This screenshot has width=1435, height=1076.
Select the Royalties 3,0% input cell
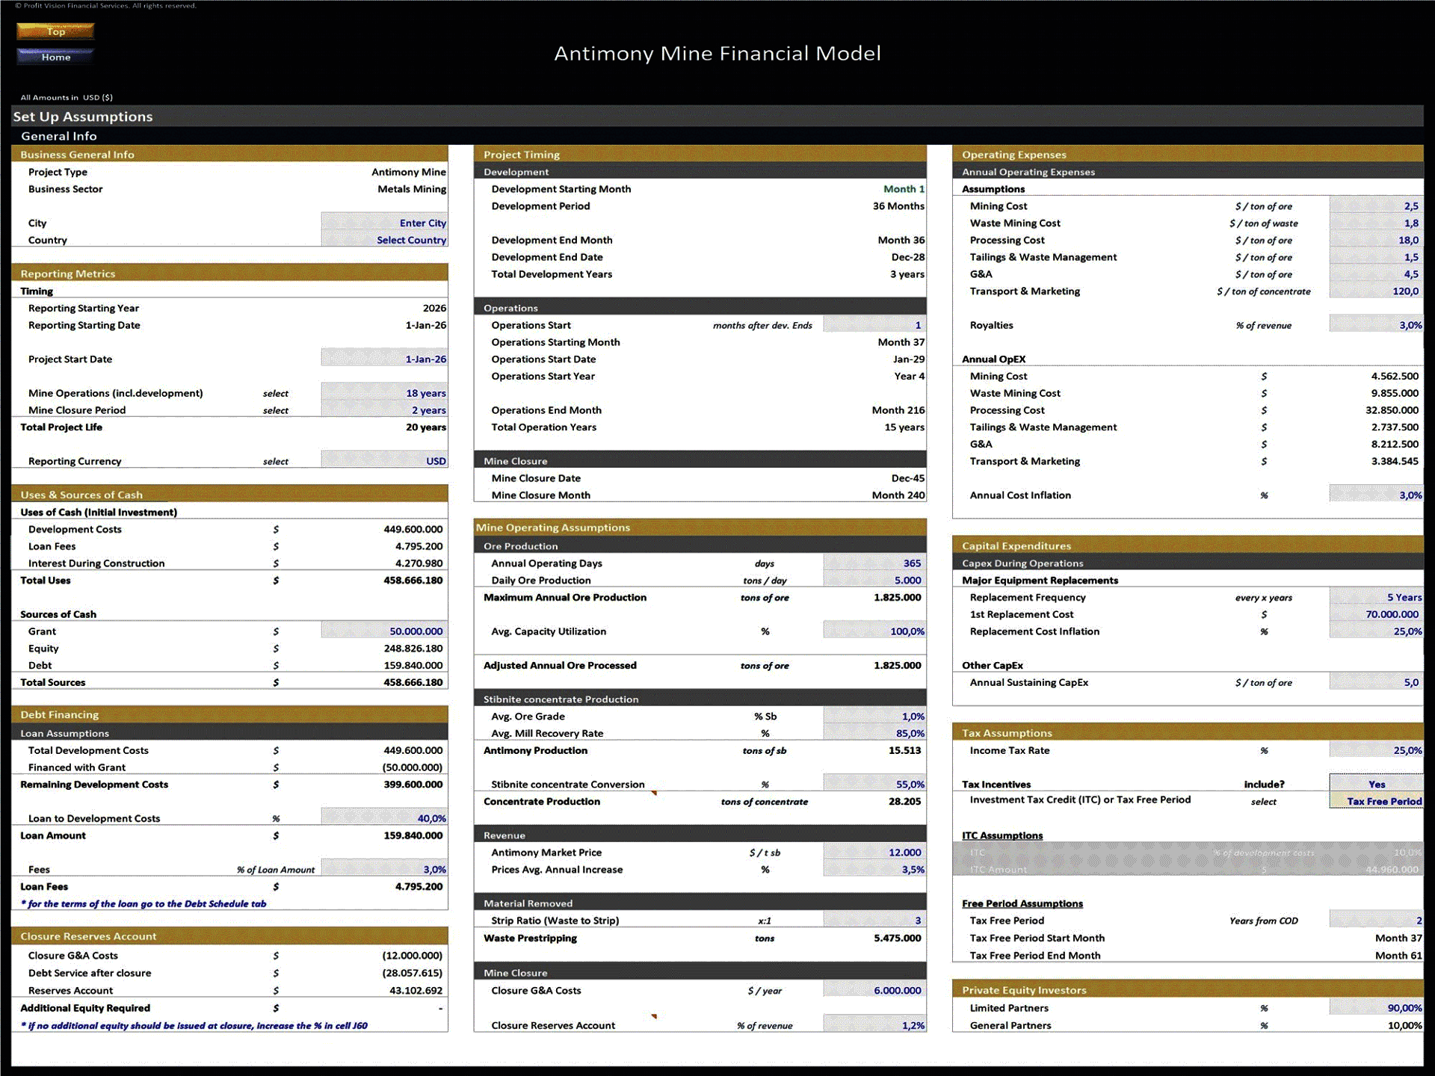(x=1376, y=325)
